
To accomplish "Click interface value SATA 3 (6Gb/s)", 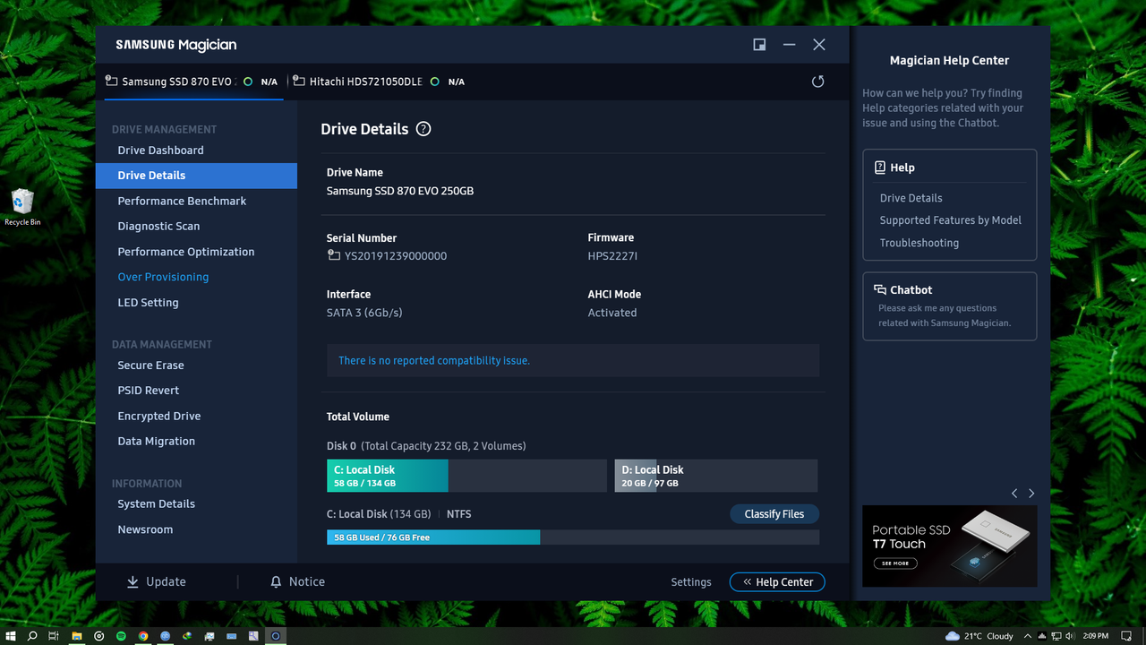I will pyautogui.click(x=364, y=313).
